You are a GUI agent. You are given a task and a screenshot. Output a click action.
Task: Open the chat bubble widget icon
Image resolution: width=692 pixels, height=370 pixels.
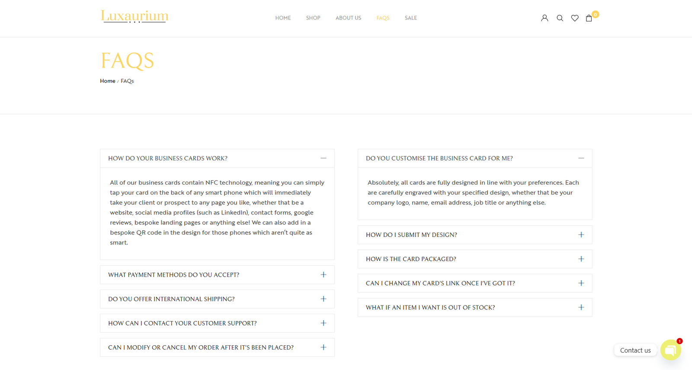[671, 350]
